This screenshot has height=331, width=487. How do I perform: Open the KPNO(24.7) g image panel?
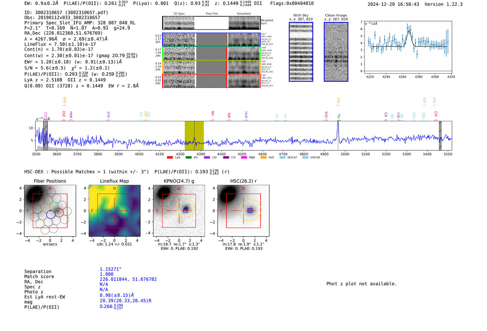click(x=179, y=210)
